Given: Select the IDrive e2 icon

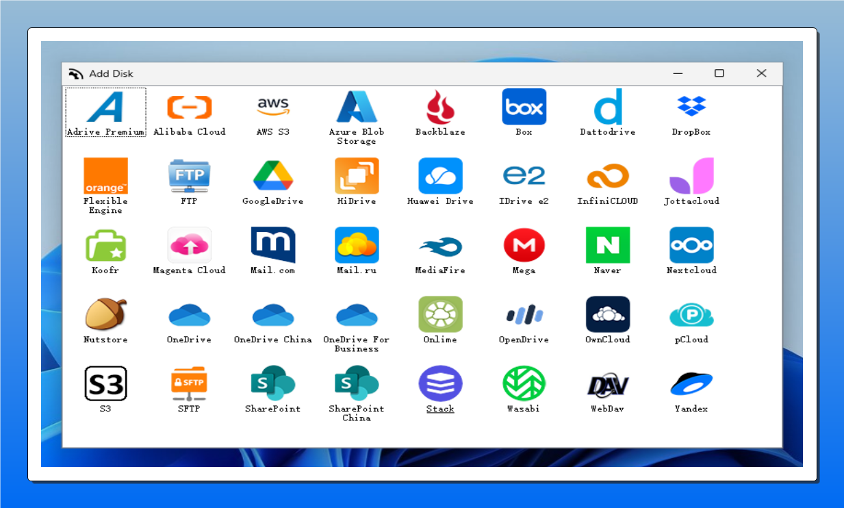Looking at the screenshot, I should pyautogui.click(x=524, y=176).
